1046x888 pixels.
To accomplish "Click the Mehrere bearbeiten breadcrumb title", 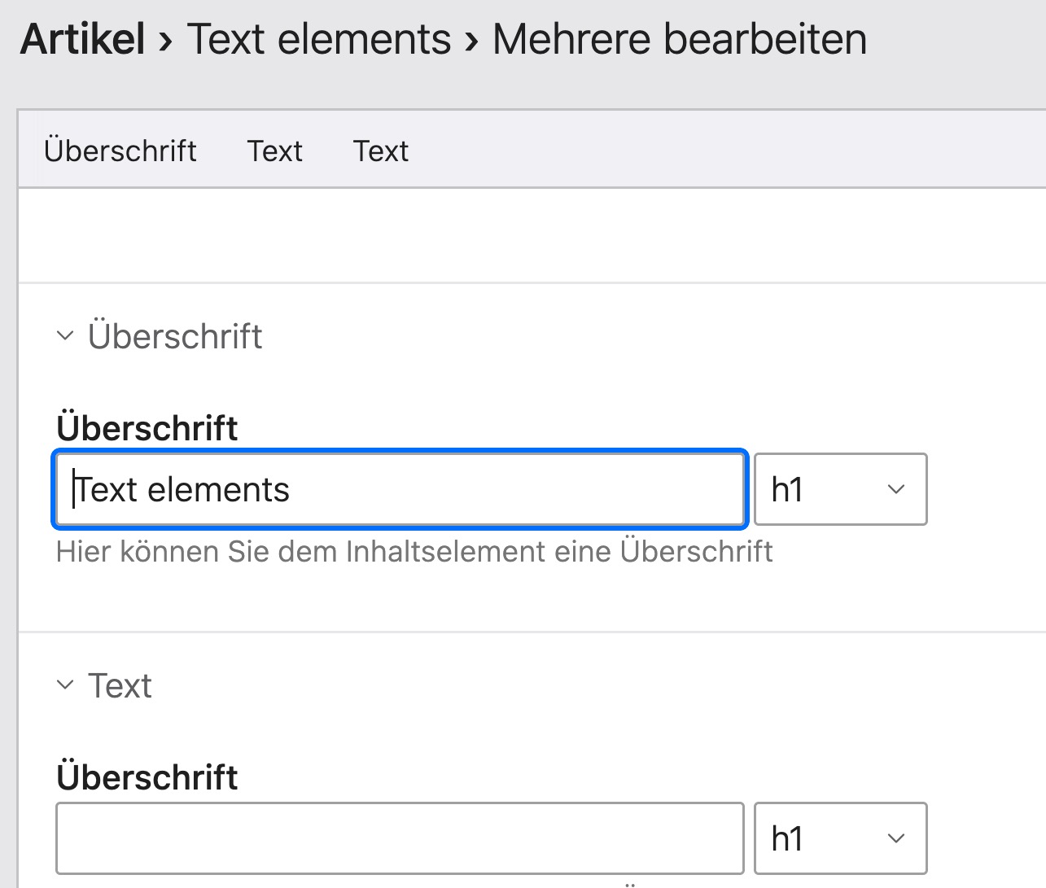I will (680, 39).
